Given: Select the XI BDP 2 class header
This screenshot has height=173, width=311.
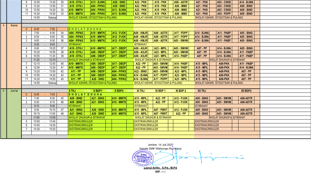Looking at the screenshot, I should (x=181, y=91).
